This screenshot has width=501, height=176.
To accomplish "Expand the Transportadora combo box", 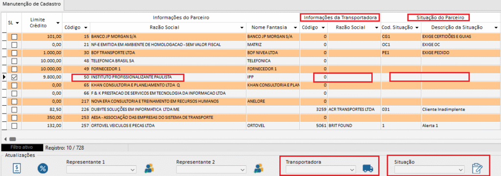I will click(x=352, y=170).
